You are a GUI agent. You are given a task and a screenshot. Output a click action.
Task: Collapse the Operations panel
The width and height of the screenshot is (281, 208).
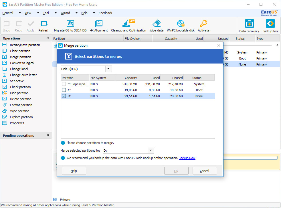point(48,38)
